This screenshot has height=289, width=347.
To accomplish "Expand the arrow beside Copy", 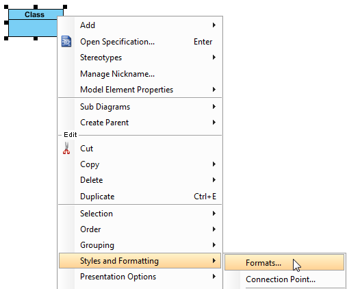I will (214, 164).
